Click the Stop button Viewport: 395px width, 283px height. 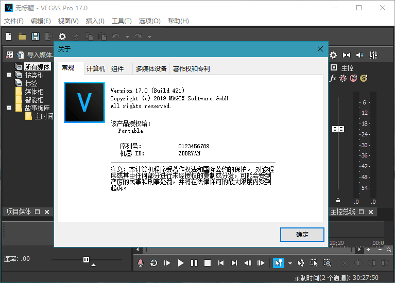point(208,263)
